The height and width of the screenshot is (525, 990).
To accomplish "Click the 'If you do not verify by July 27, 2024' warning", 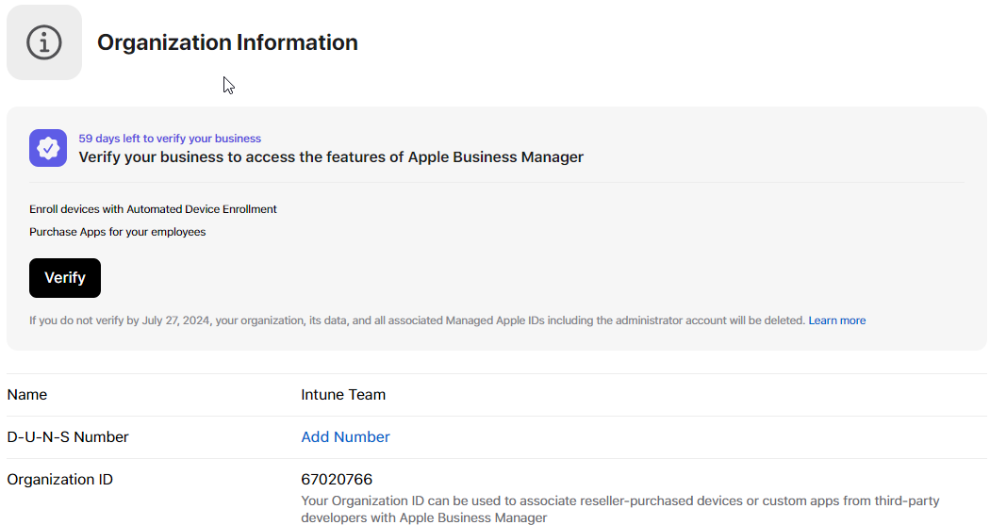I will pyautogui.click(x=417, y=320).
